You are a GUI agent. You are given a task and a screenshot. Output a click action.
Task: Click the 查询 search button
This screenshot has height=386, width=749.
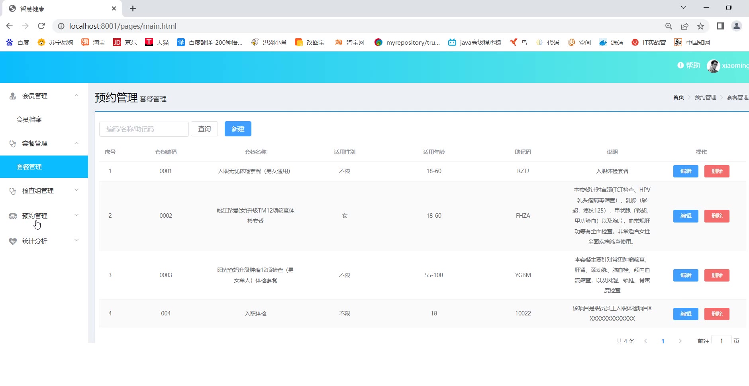[x=204, y=129]
